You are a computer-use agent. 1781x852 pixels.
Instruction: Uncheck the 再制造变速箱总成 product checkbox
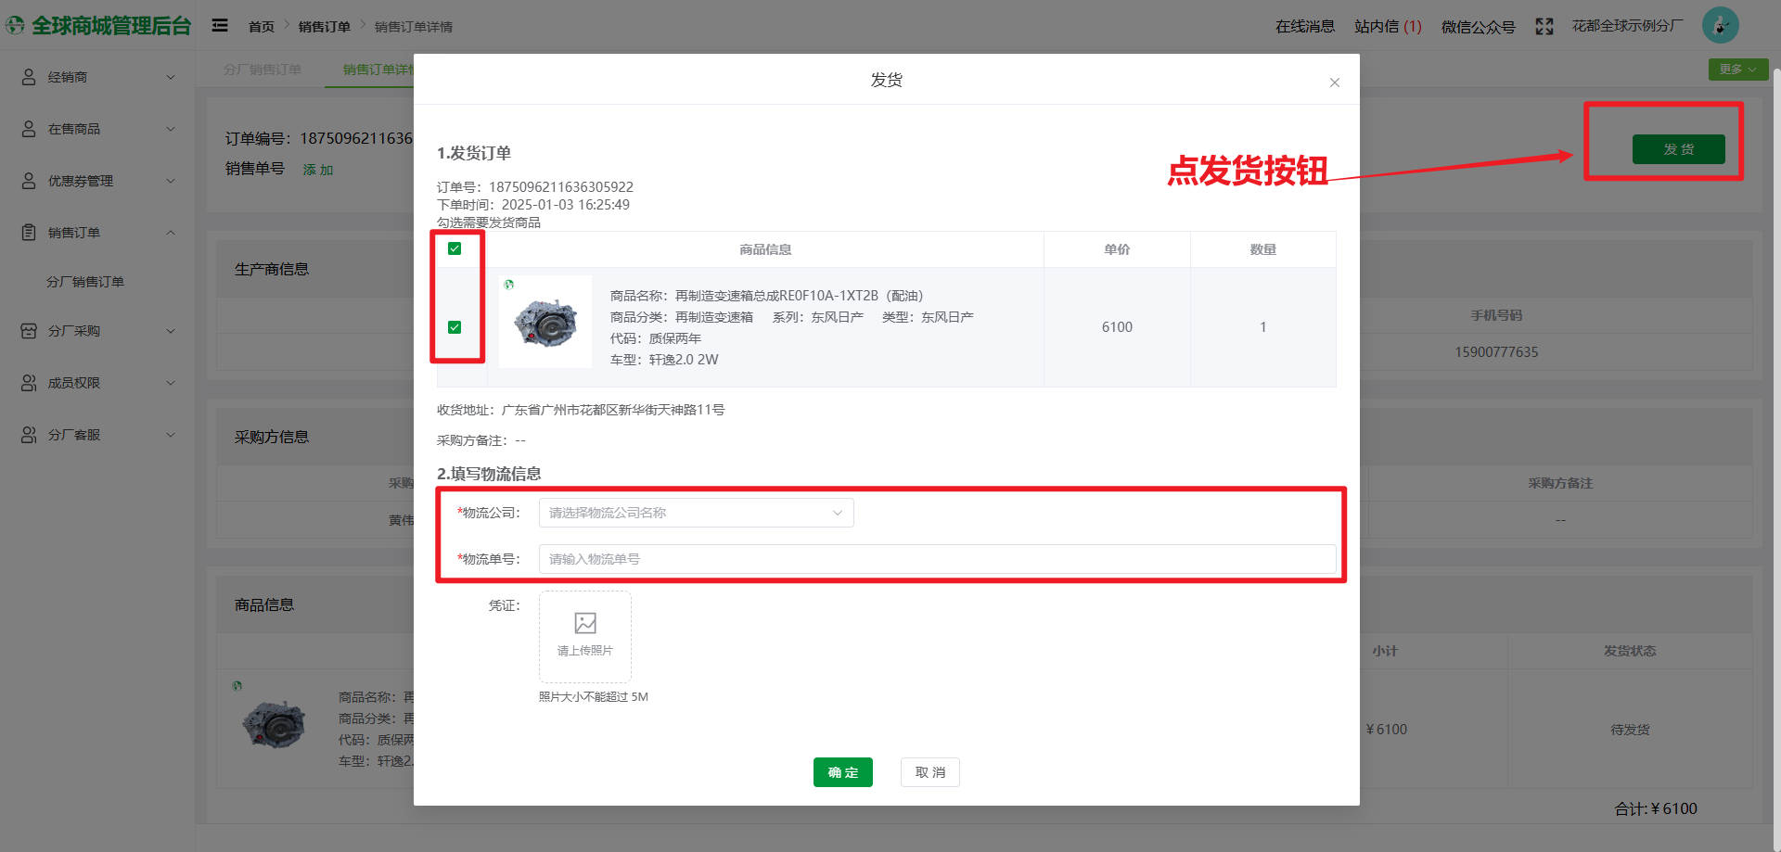455,327
